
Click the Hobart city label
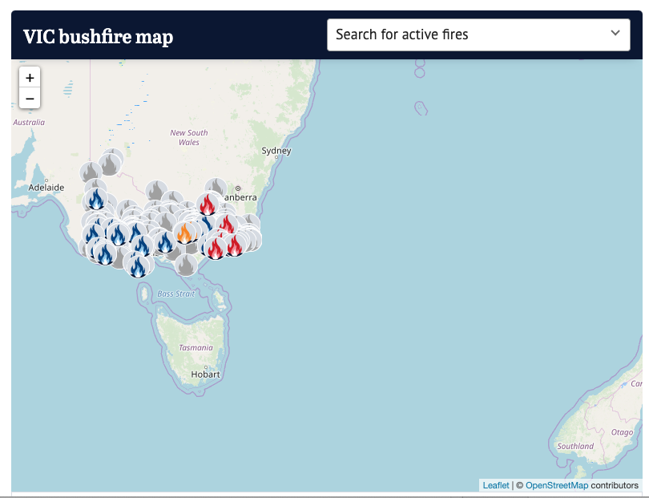click(205, 375)
